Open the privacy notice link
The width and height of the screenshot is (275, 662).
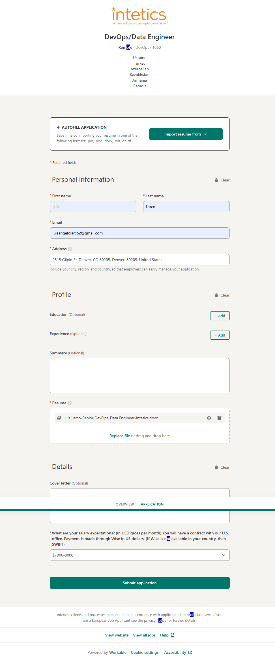pyautogui.click(x=155, y=620)
